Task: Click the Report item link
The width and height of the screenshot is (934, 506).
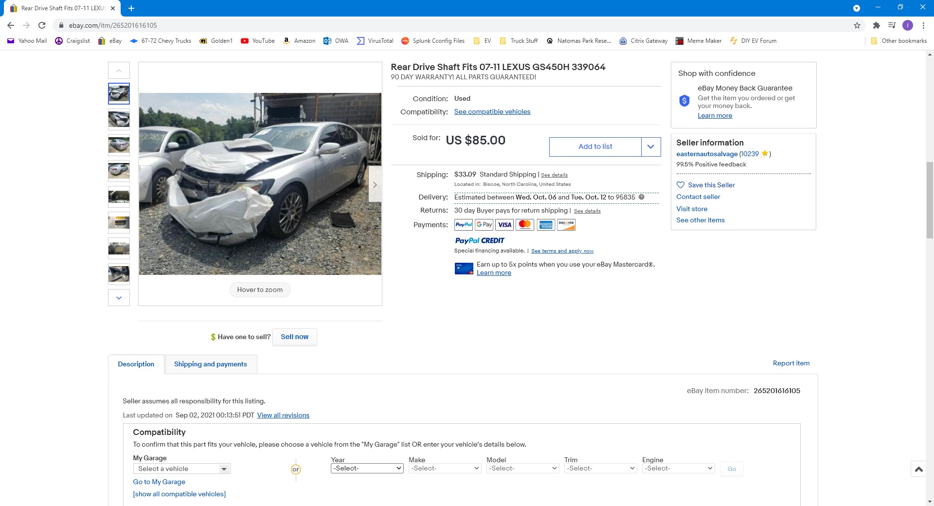Action: pos(790,363)
